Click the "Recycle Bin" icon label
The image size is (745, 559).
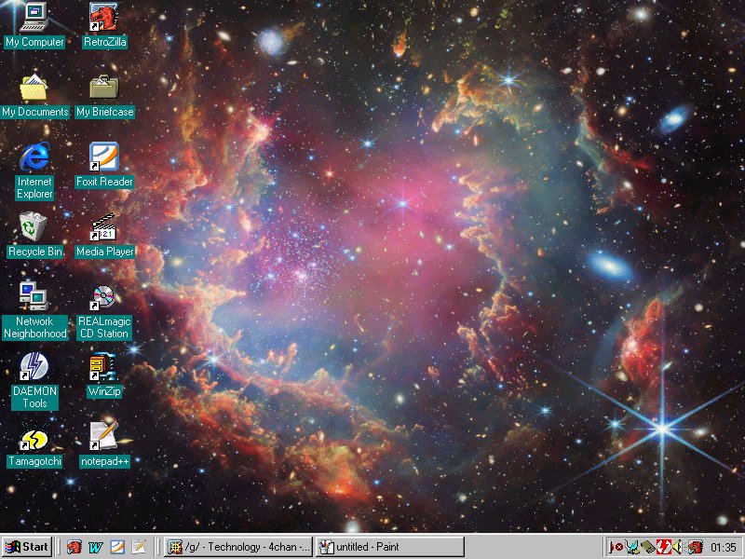tap(35, 252)
